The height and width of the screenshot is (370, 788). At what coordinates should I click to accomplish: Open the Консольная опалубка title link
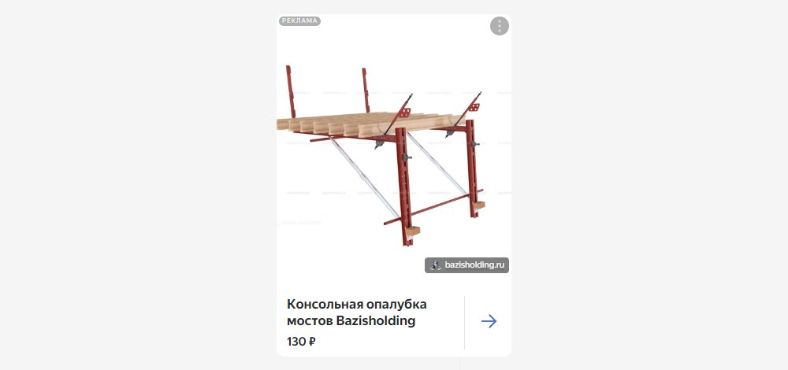tap(356, 313)
